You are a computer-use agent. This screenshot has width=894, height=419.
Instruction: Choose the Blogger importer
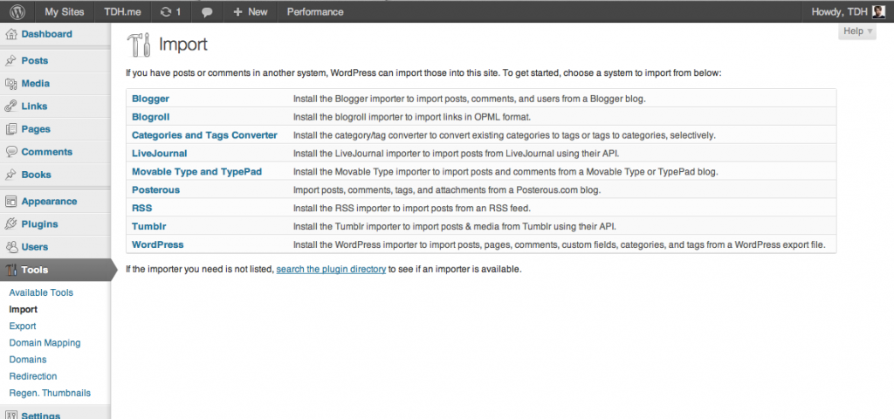(150, 99)
